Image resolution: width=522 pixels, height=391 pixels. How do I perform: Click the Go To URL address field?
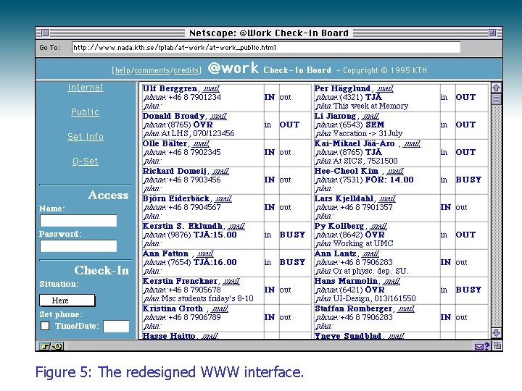[266, 48]
